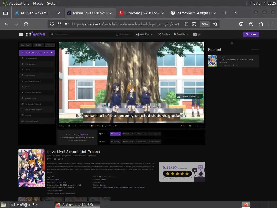Image resolution: width=277 pixels, height=208 pixels.
Task: Select episode 6 Who is the Center?
Action: [x=37, y=81]
